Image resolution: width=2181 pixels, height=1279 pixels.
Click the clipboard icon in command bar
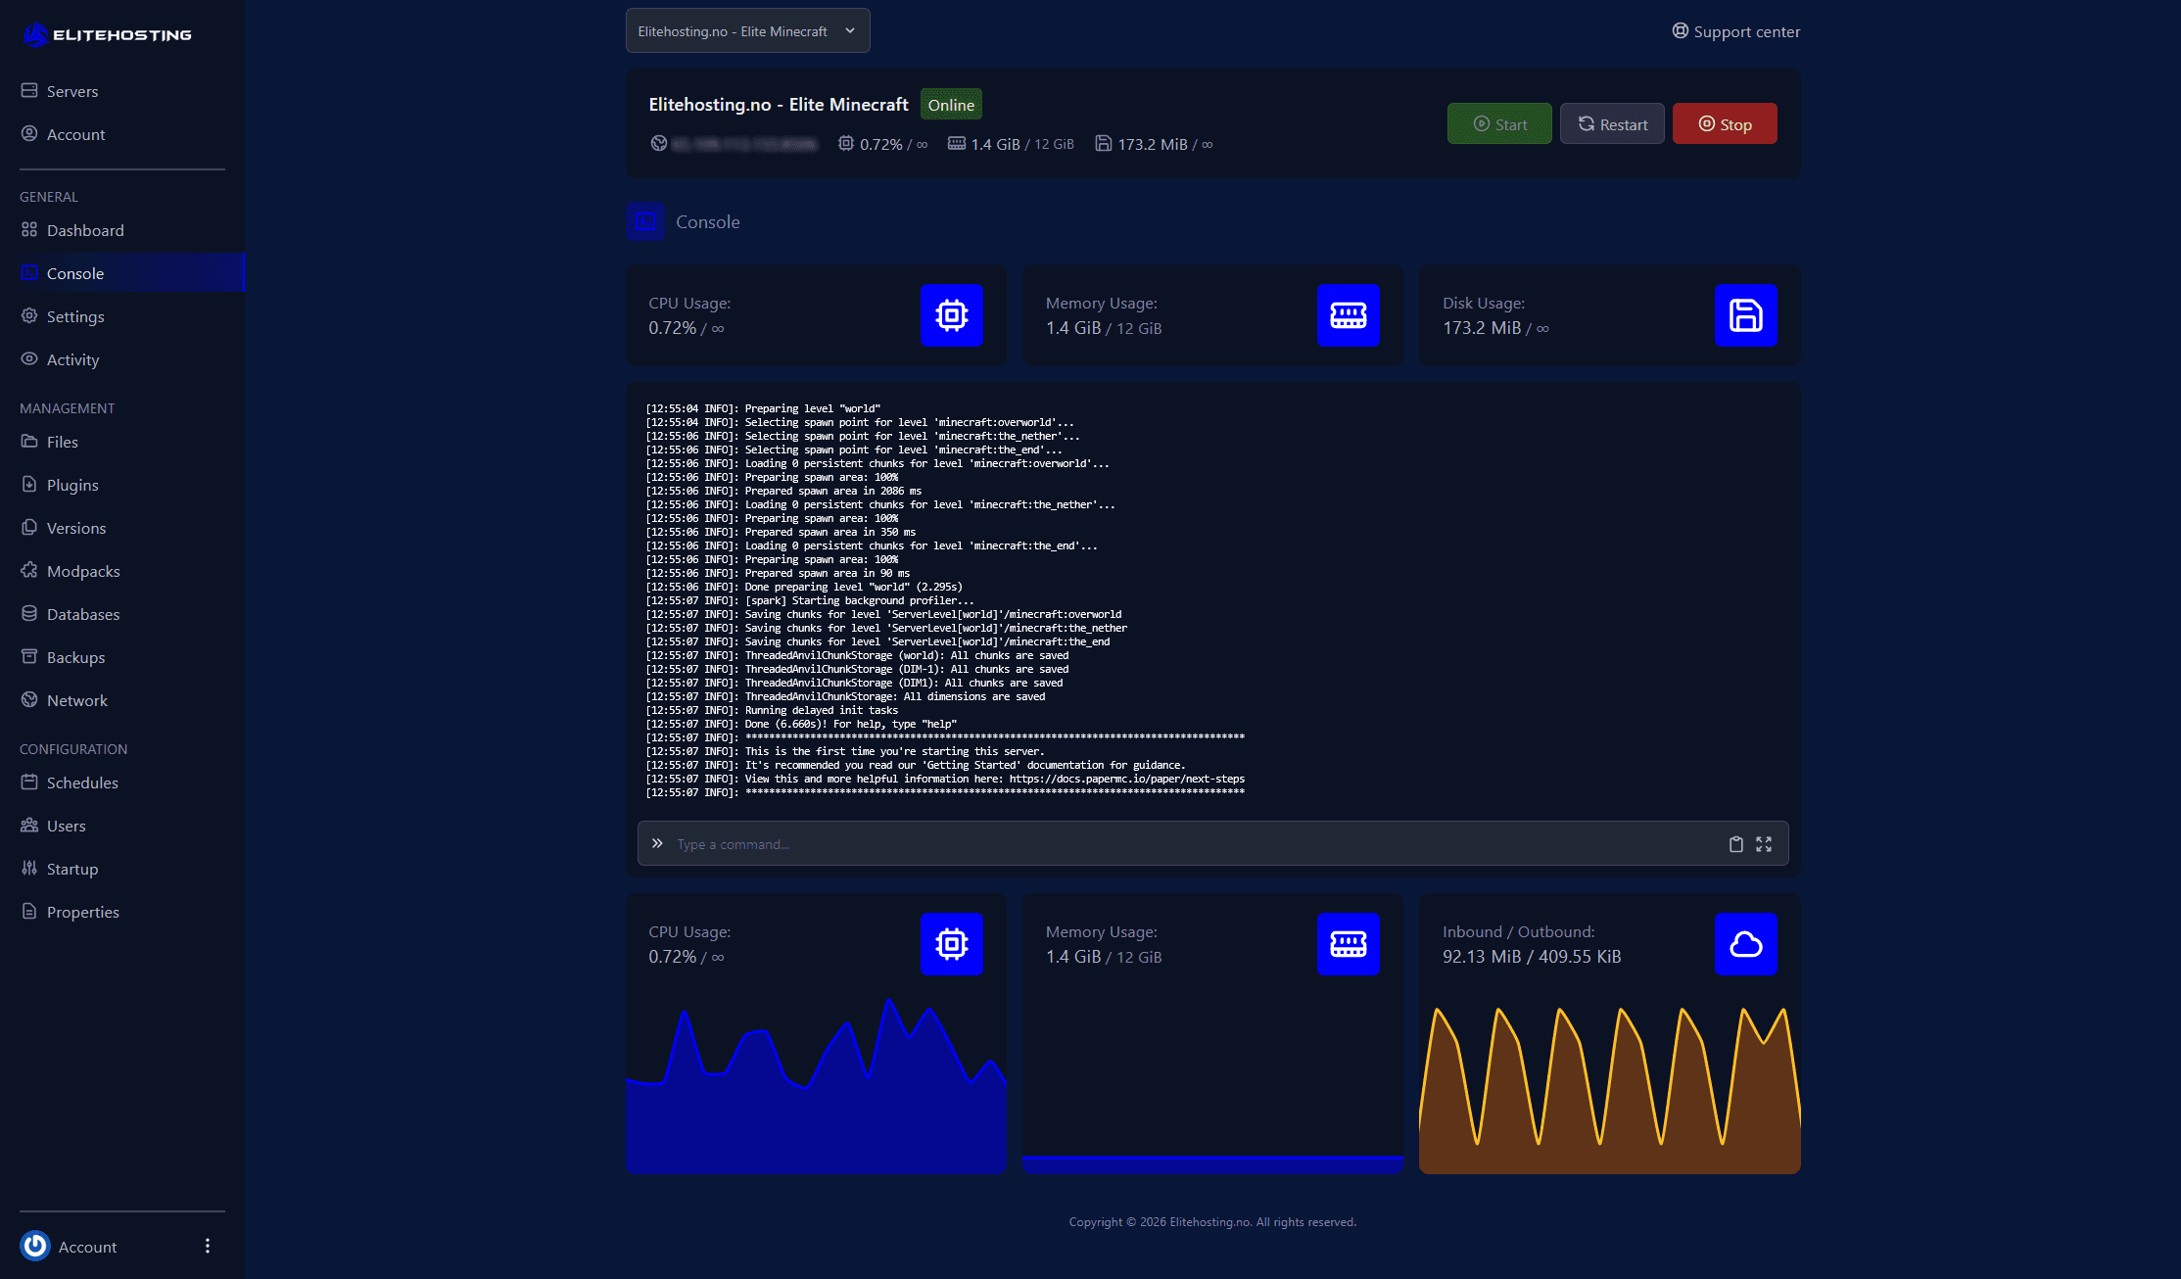[x=1736, y=844]
